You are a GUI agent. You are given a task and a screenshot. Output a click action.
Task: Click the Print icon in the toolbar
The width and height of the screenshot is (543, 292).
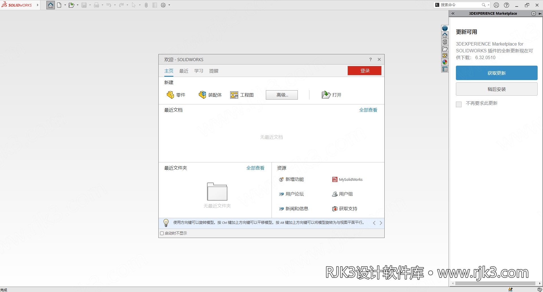pos(96,5)
